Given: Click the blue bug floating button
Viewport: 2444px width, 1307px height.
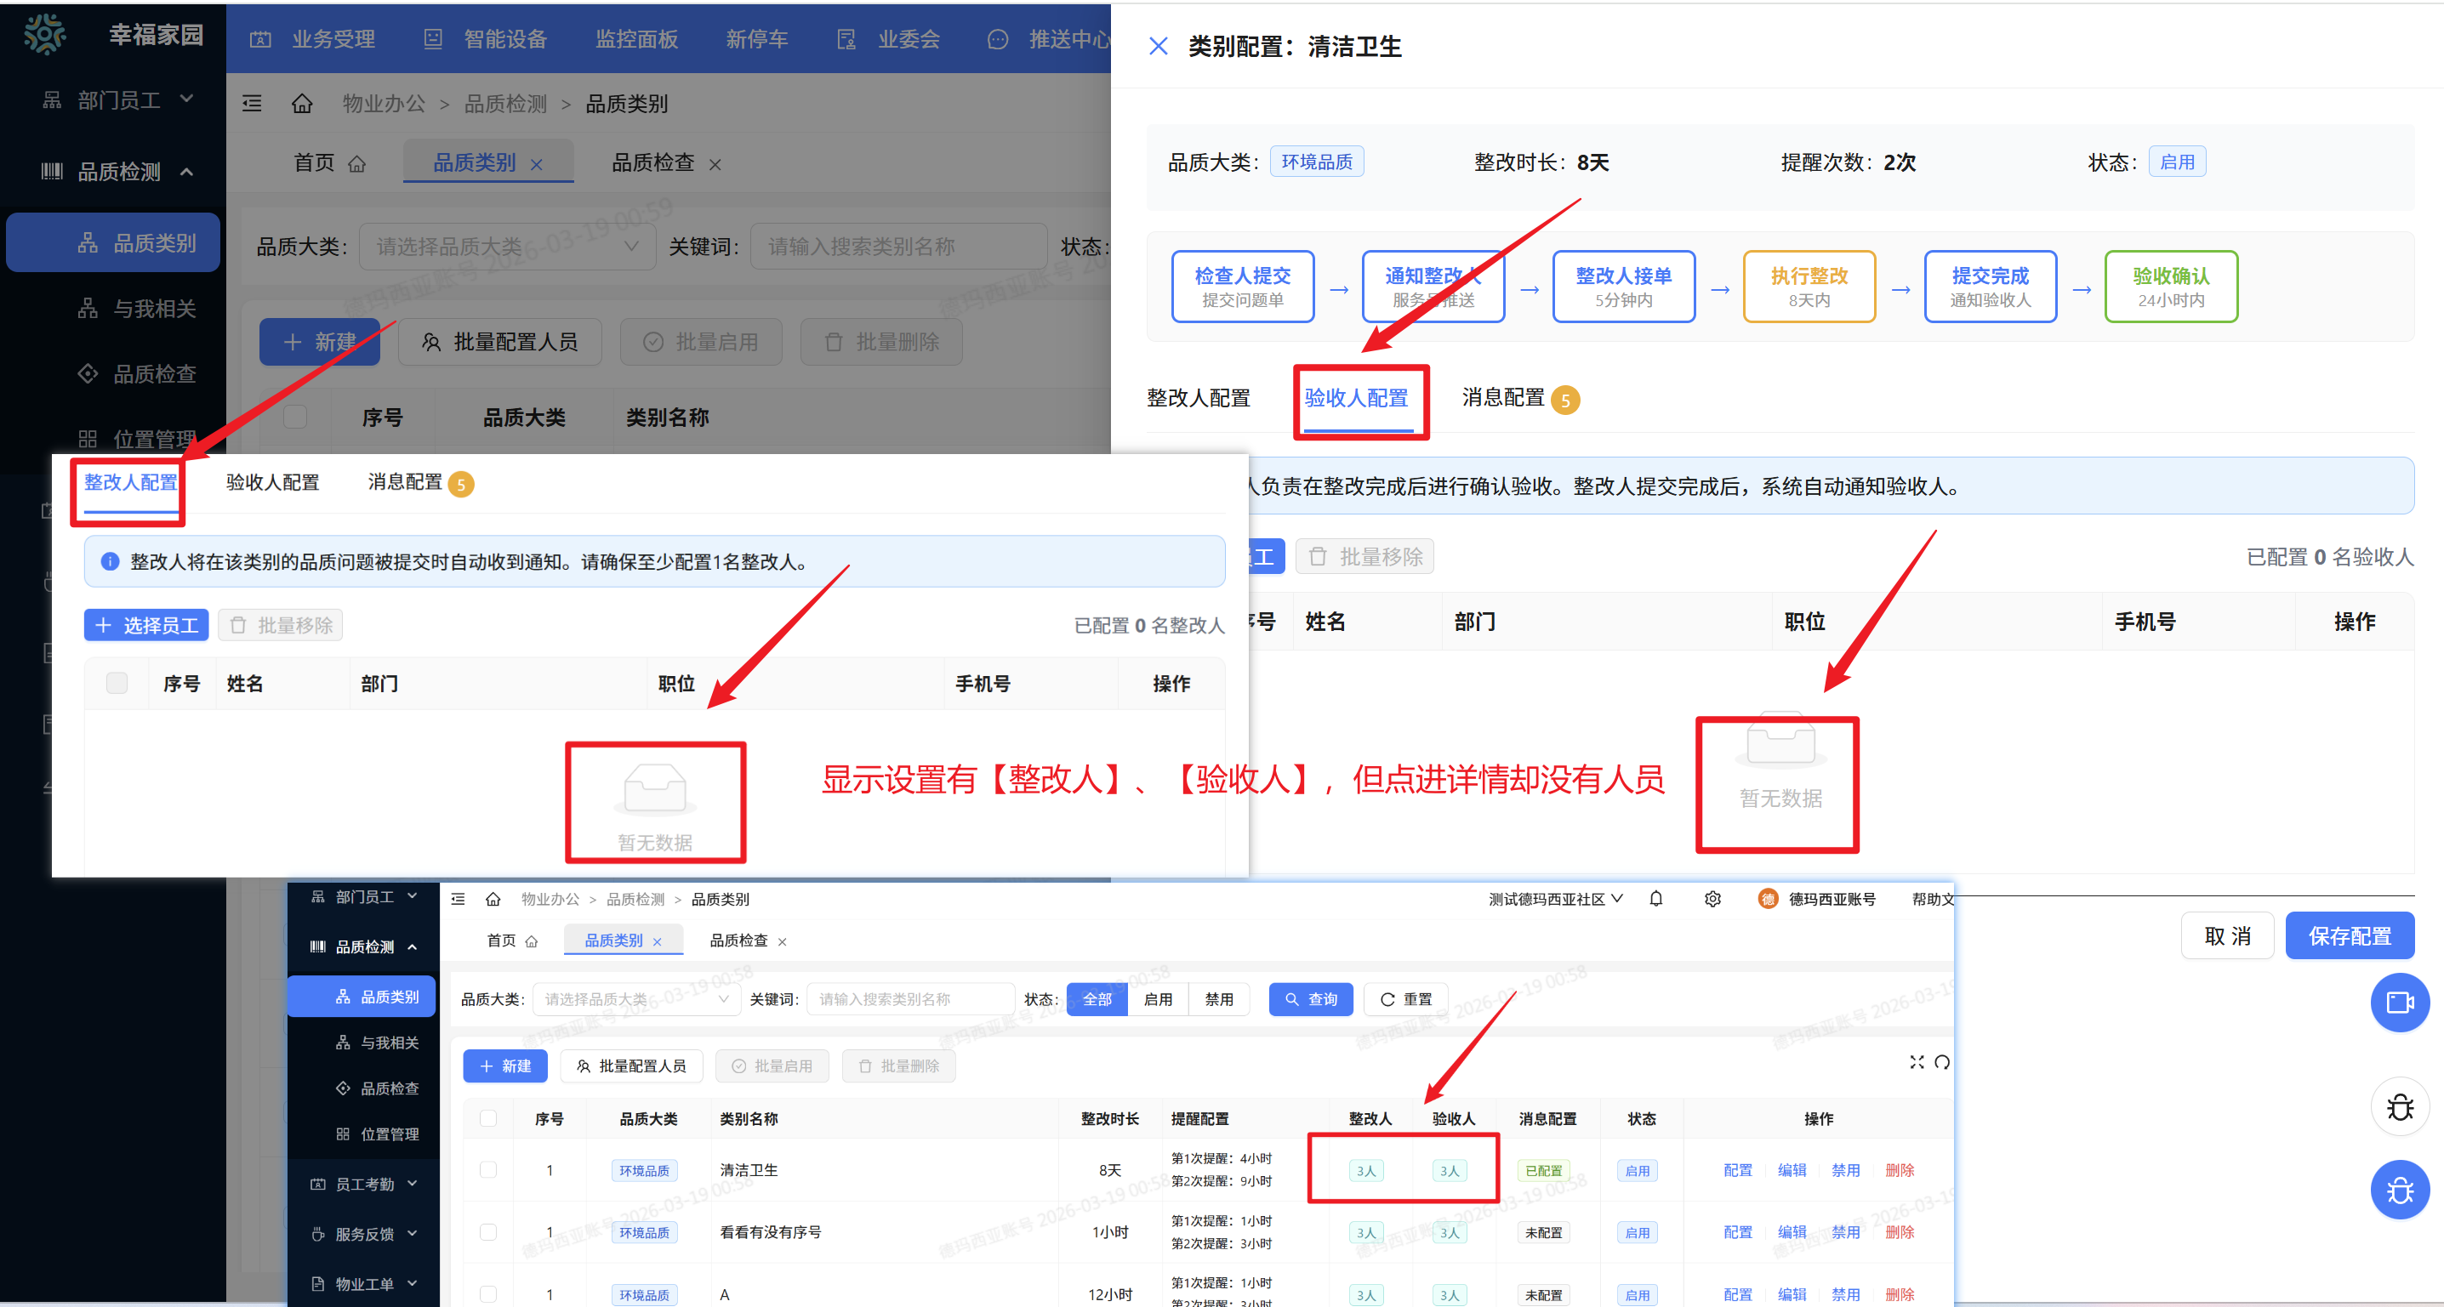Looking at the screenshot, I should click(x=2400, y=1190).
